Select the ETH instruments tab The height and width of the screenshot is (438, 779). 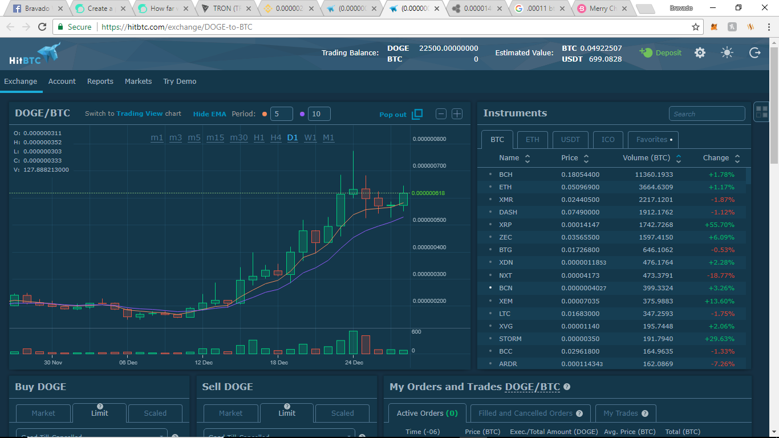[532, 140]
